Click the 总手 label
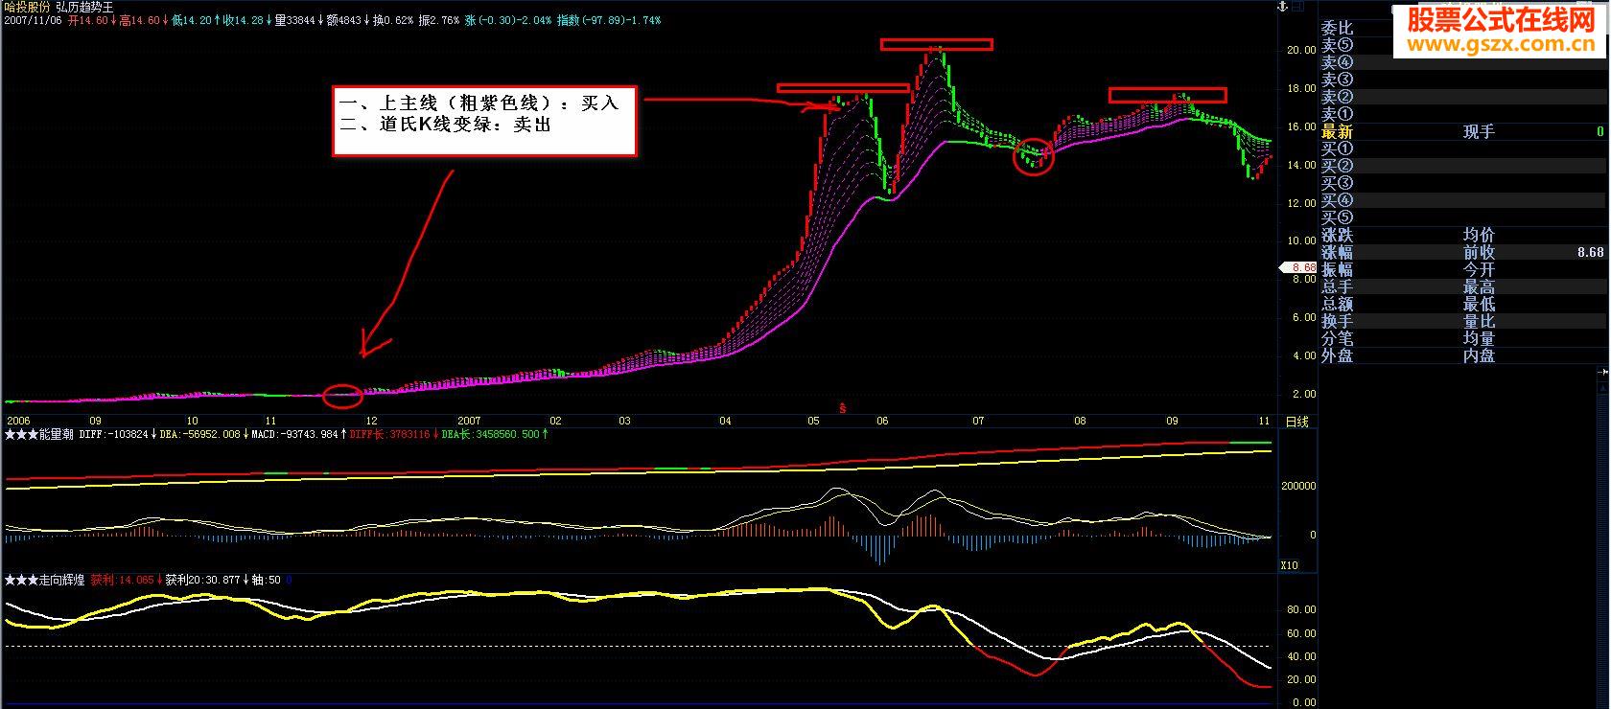Image resolution: width=1611 pixels, height=709 pixels. [1338, 286]
